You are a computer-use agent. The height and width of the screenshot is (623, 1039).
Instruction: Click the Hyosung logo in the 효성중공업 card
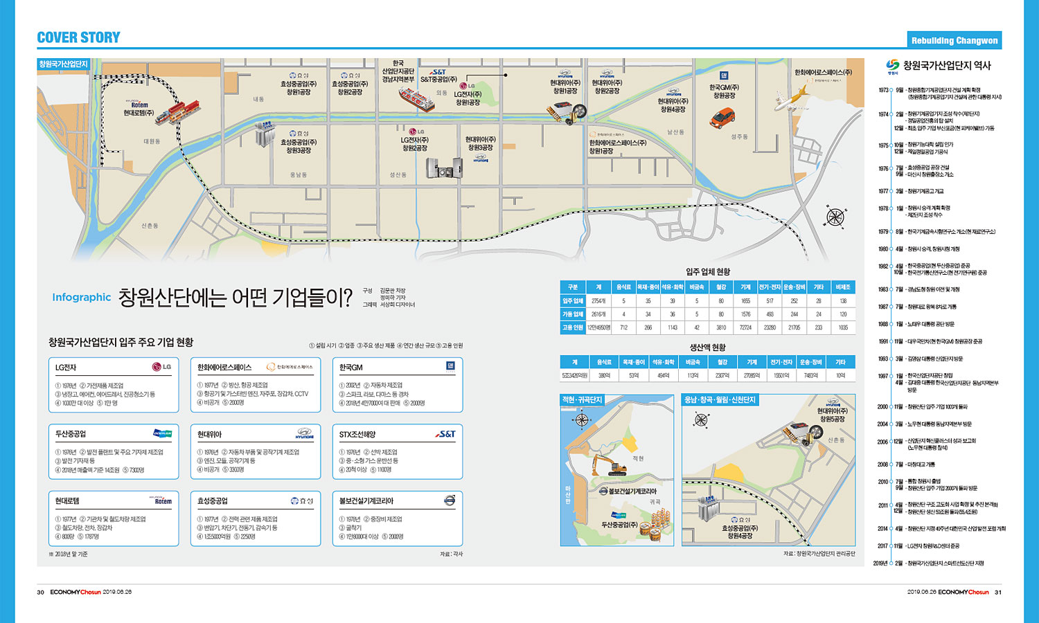(302, 500)
